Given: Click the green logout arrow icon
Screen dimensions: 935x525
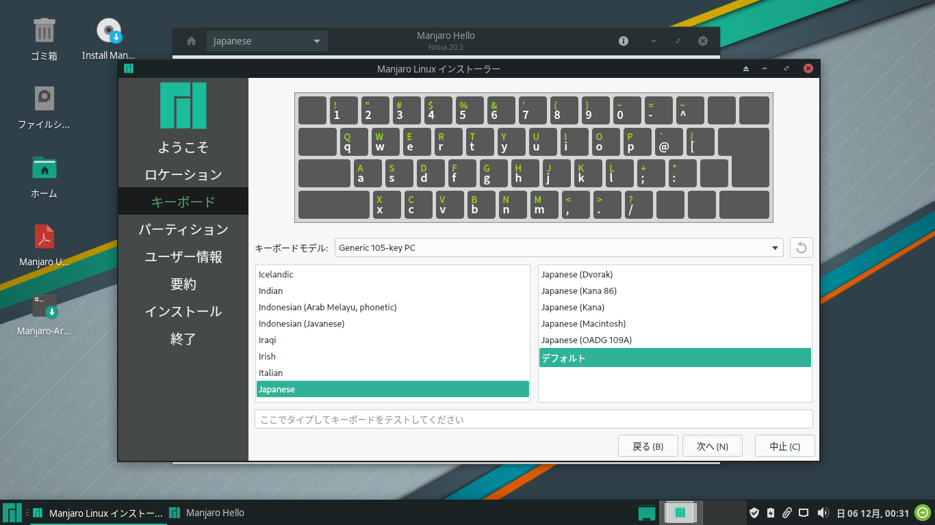Looking at the screenshot, I should pos(923,513).
